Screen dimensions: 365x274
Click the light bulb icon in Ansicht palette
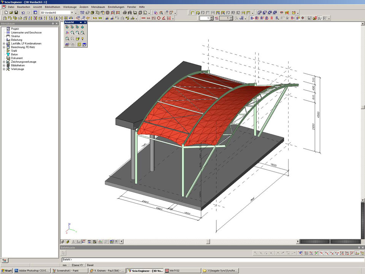(83, 39)
